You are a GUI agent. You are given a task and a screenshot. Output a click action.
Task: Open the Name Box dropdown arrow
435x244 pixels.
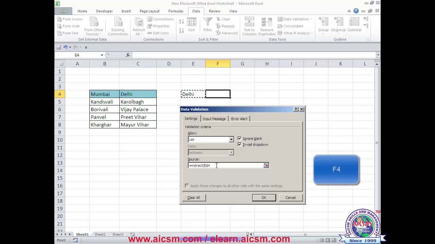tap(102, 55)
